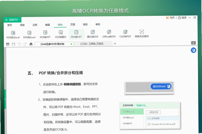The height and width of the screenshot is (134, 202).
Task: Click the +添加文件 button
Action: pos(153,112)
